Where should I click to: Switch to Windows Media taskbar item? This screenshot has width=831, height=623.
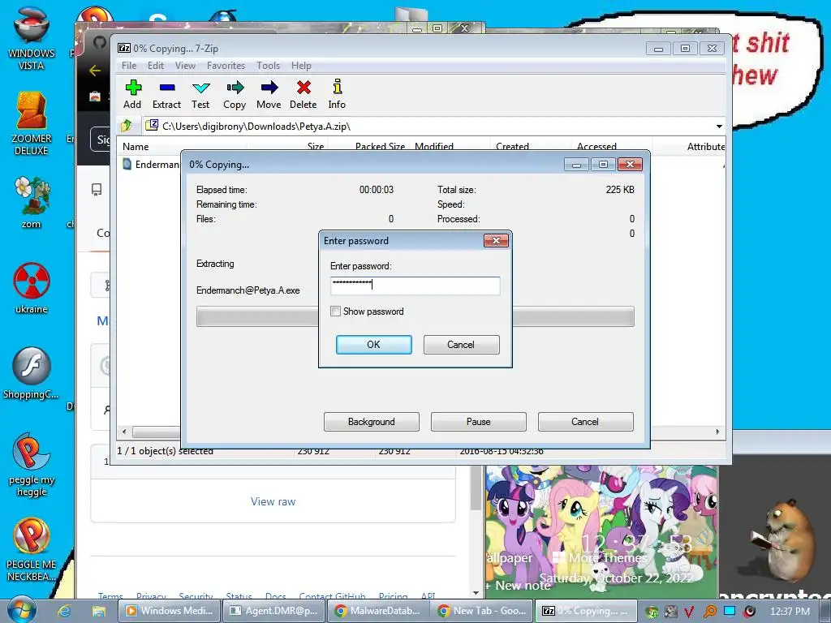click(170, 611)
